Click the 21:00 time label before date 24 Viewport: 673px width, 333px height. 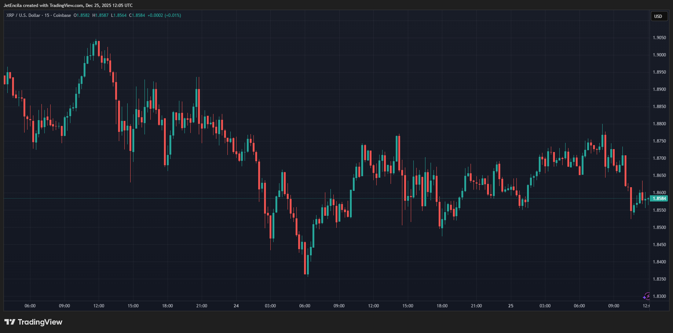point(202,306)
